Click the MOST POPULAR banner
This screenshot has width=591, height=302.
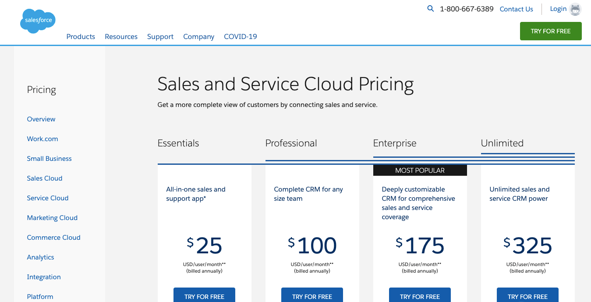click(x=420, y=171)
